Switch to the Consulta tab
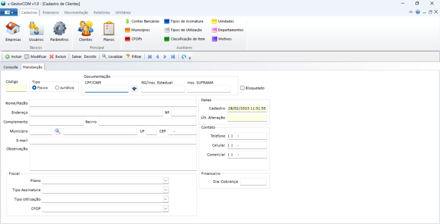 click(11, 67)
